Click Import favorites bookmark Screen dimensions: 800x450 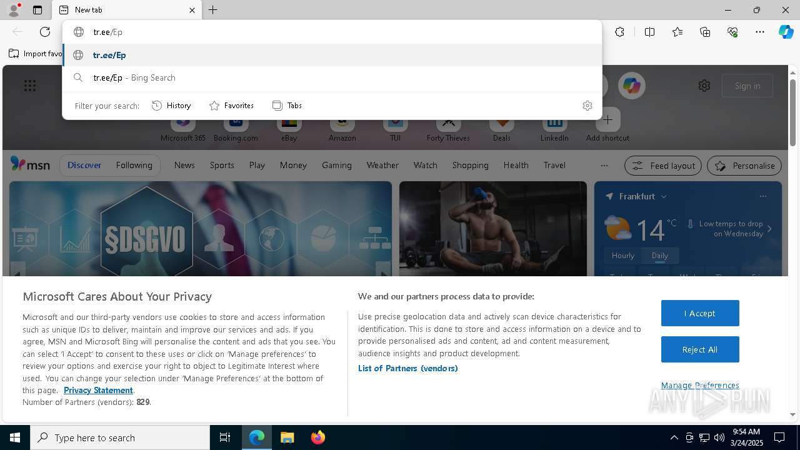(x=36, y=54)
